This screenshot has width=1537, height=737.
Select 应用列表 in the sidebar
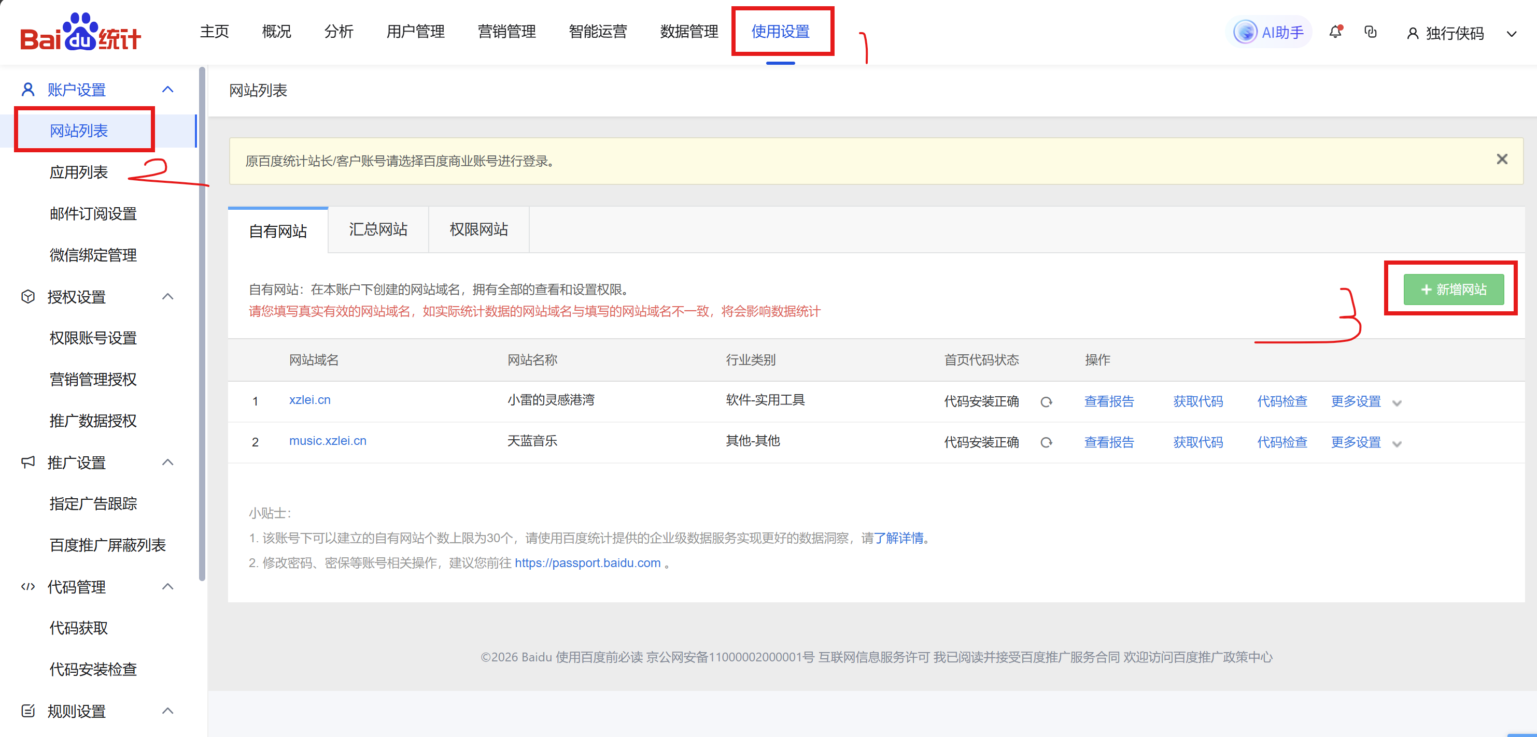[78, 172]
